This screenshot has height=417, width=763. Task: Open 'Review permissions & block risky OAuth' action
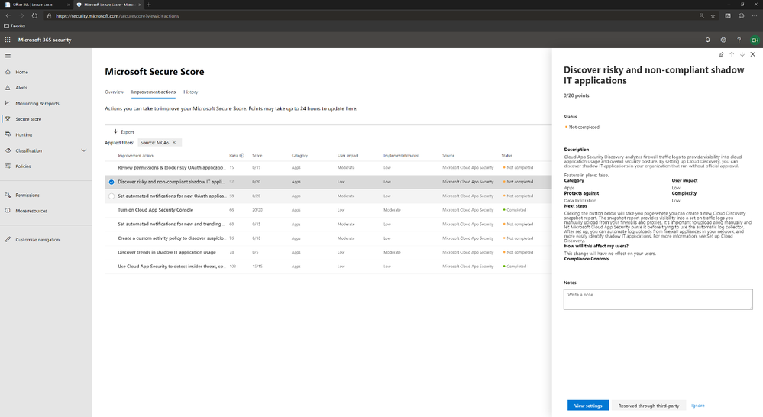pyautogui.click(x=171, y=167)
